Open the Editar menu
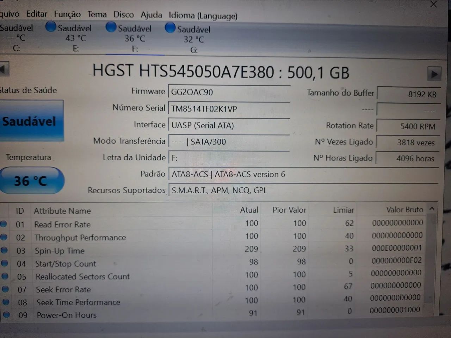This screenshot has height=338, width=451. (37, 14)
